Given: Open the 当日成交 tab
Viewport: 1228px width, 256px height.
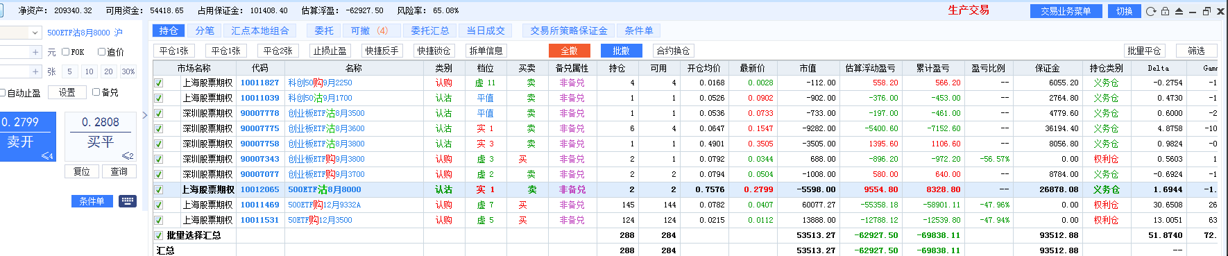Looking at the screenshot, I should coord(486,31).
